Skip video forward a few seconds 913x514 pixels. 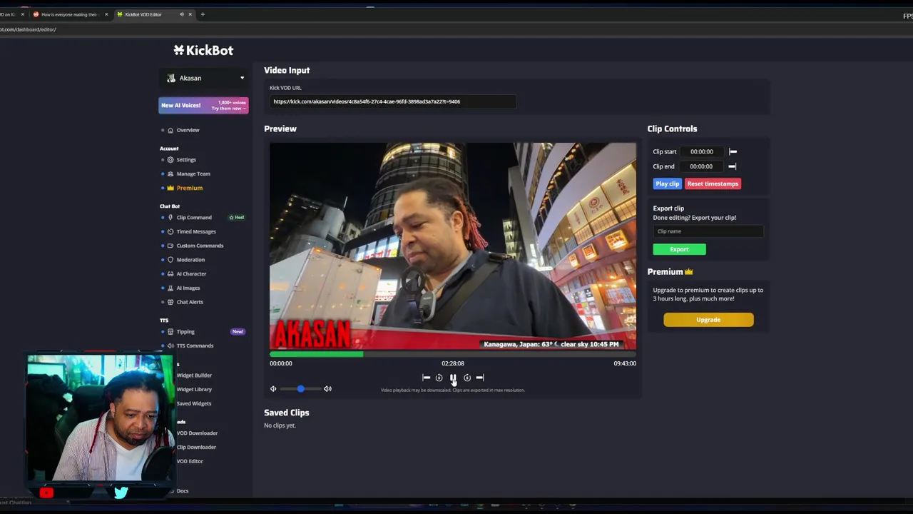[x=467, y=378]
